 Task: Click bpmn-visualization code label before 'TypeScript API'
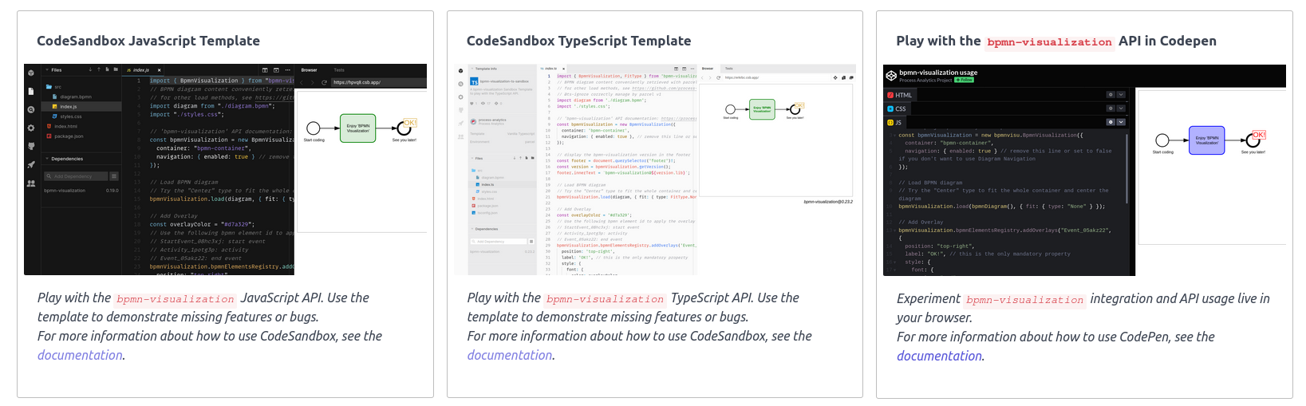(x=605, y=299)
